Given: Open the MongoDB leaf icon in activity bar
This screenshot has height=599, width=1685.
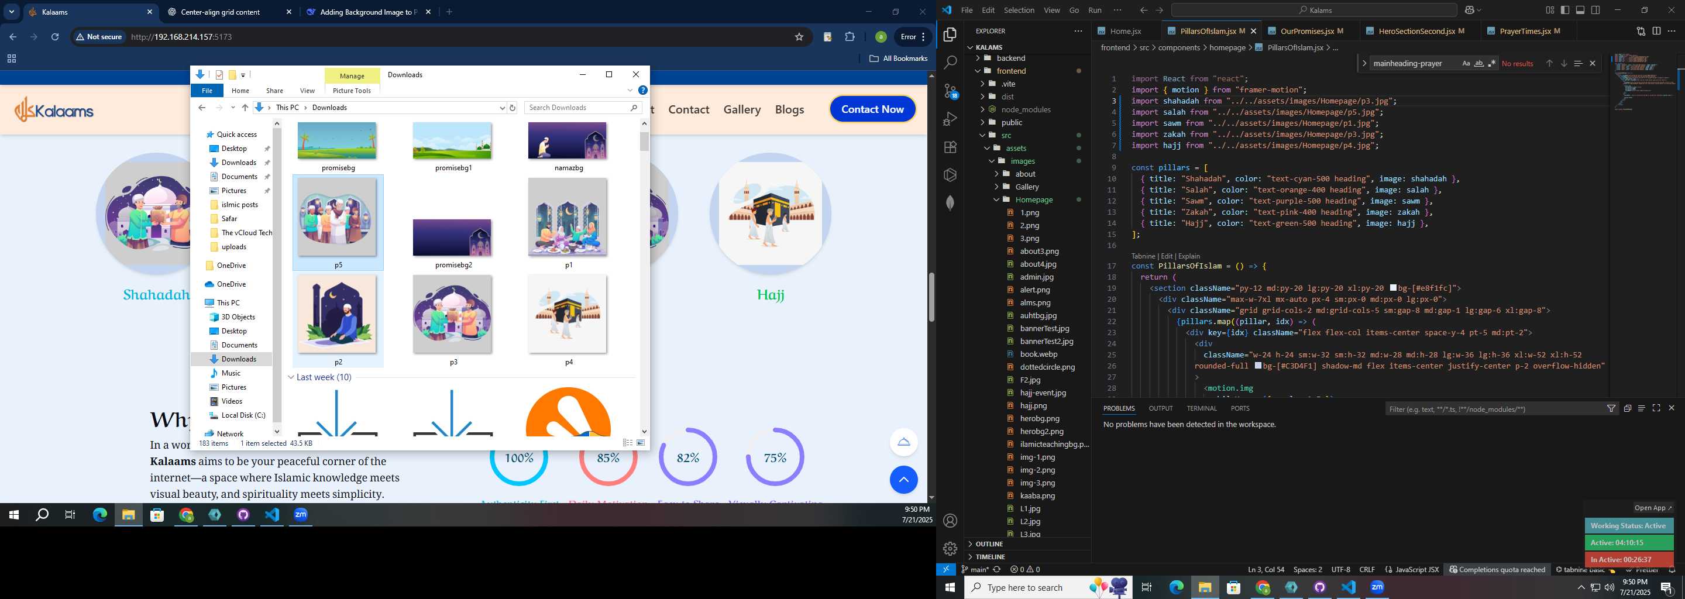Looking at the screenshot, I should click(x=950, y=203).
